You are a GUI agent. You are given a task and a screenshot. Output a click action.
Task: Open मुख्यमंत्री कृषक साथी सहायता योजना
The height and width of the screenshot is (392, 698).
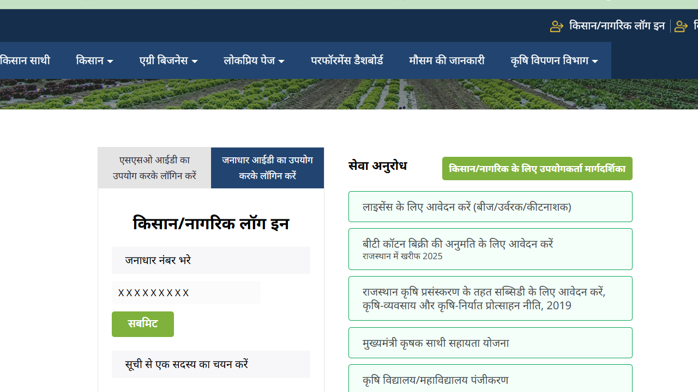pos(490,343)
